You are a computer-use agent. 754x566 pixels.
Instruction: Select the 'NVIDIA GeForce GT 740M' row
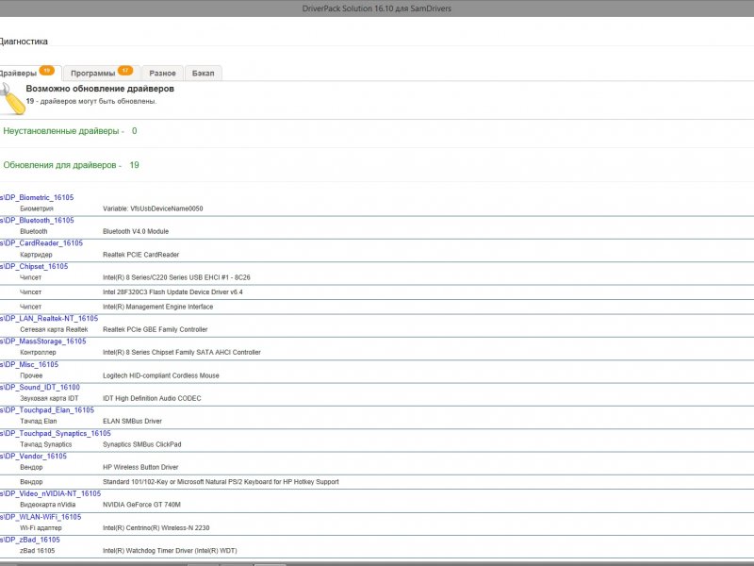(x=142, y=505)
